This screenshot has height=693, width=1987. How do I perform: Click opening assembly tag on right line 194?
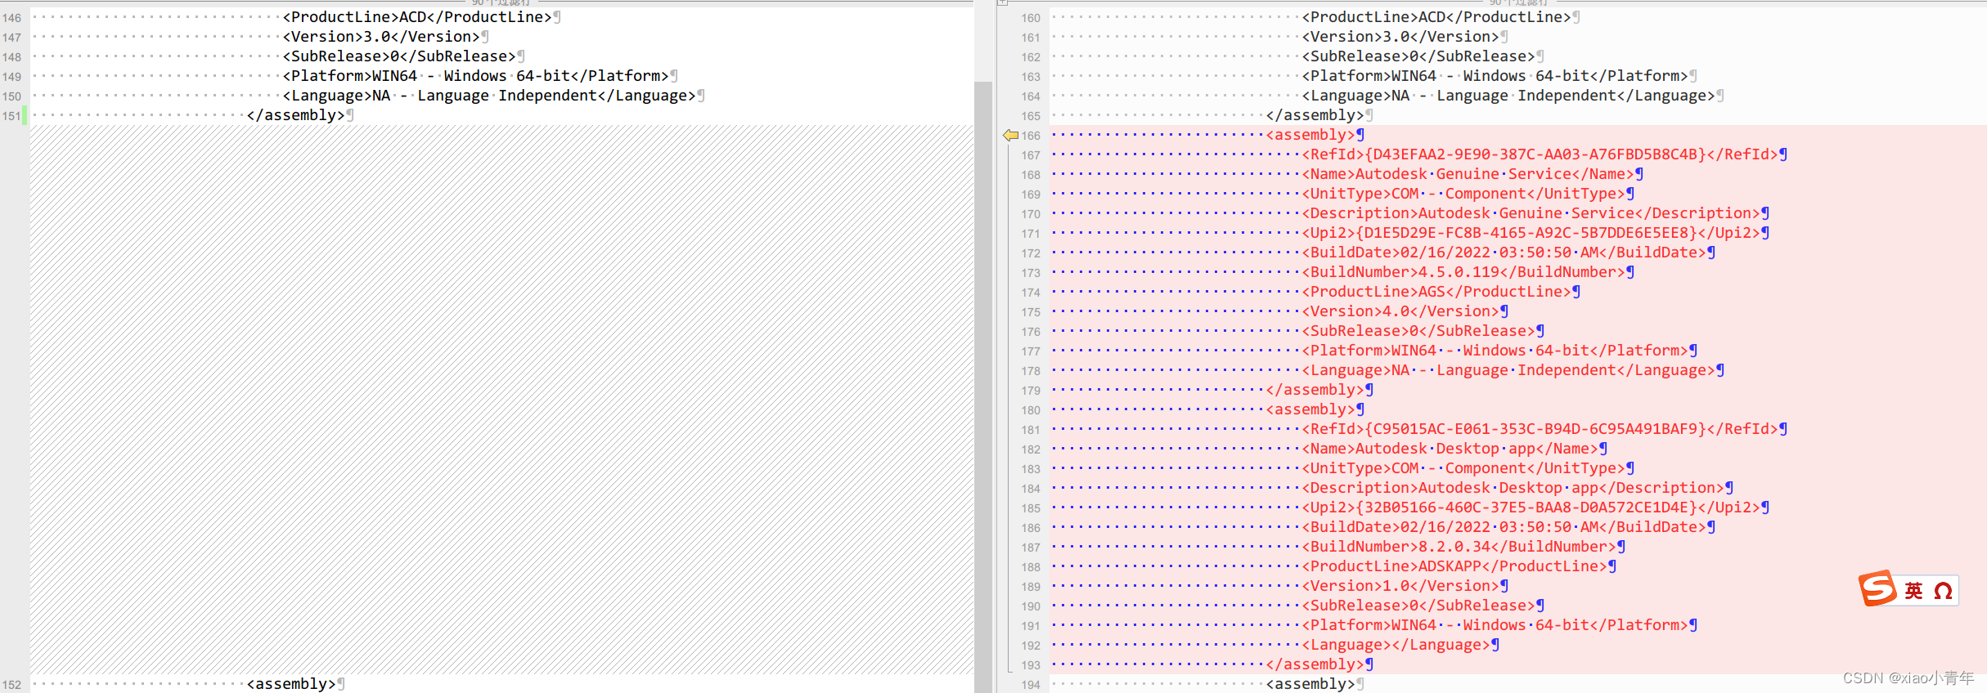1311,684
